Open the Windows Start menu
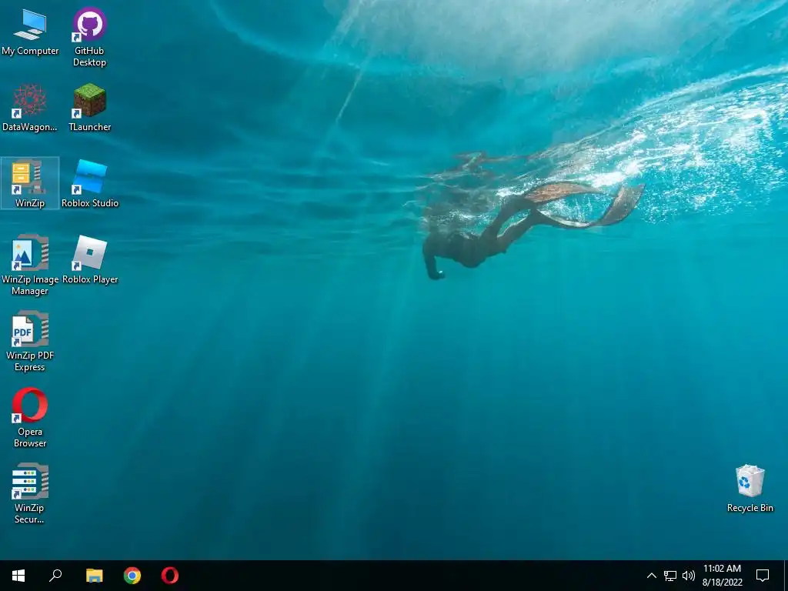This screenshot has width=788, height=591. tap(18, 576)
